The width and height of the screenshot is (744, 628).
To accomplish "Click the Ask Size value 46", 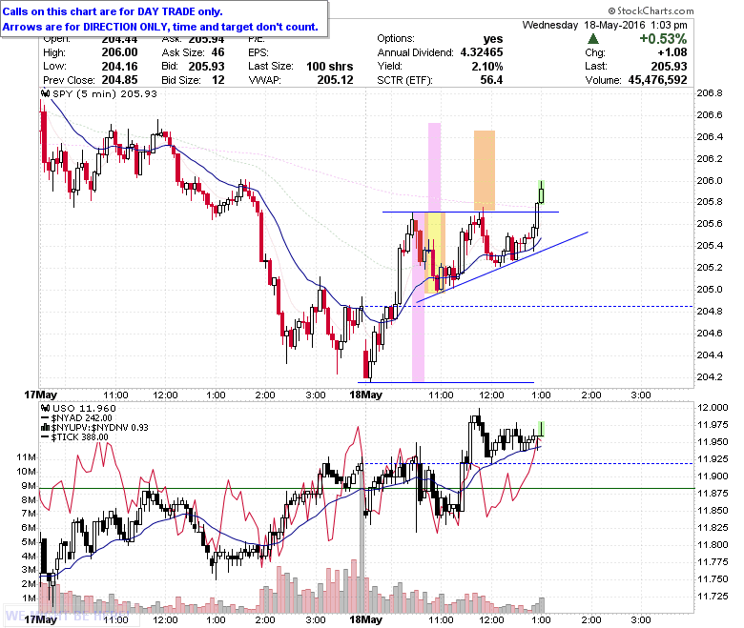I will point(217,52).
